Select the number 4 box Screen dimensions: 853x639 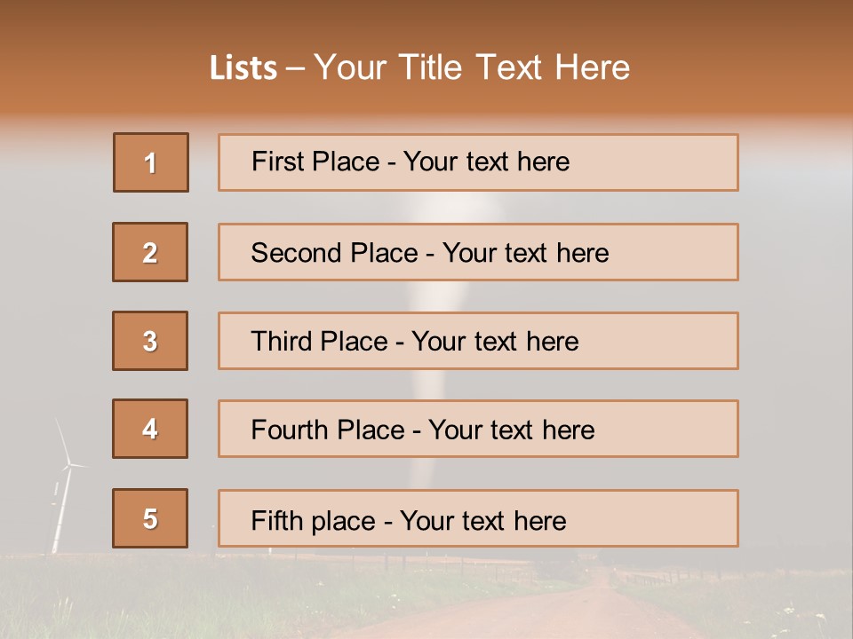click(x=150, y=429)
